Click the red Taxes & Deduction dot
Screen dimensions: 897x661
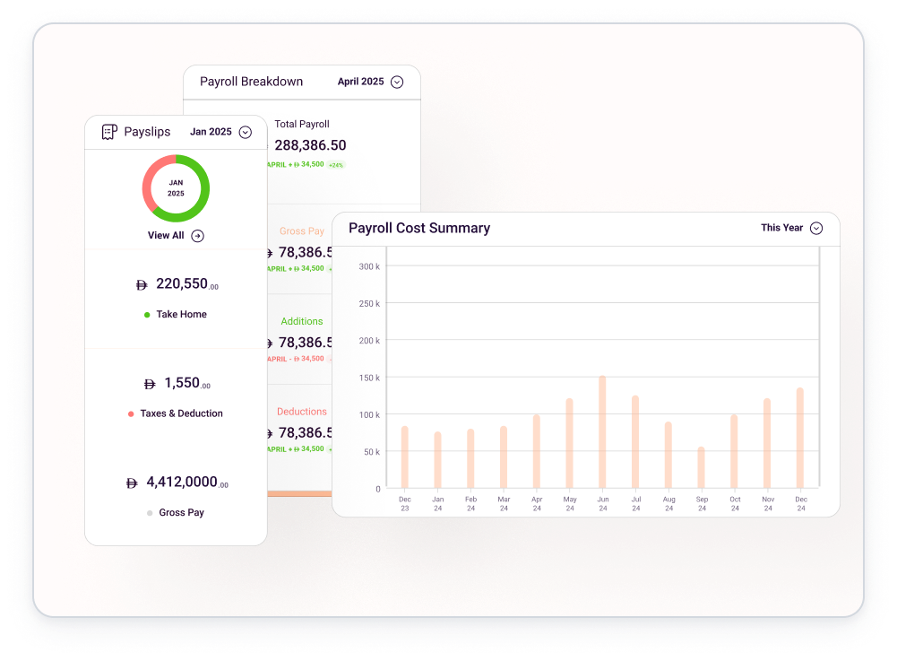(131, 414)
